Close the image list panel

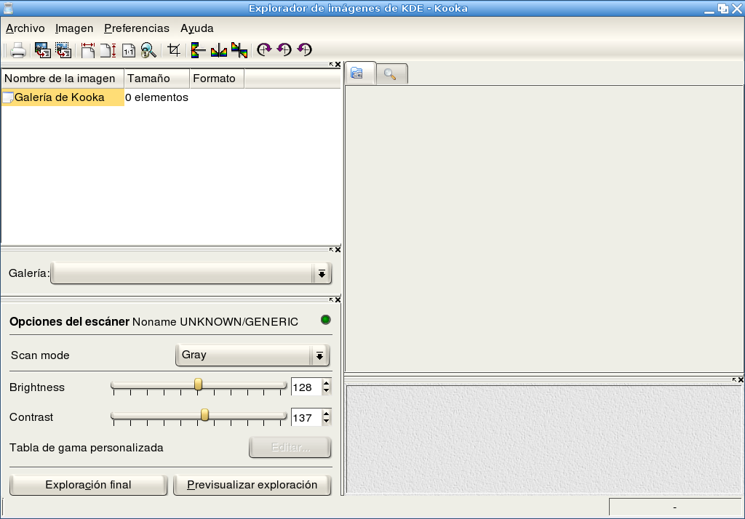338,65
